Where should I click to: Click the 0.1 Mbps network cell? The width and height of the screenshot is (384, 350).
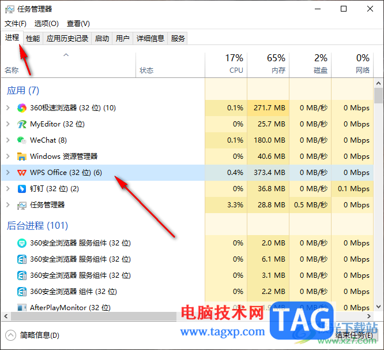click(353, 189)
